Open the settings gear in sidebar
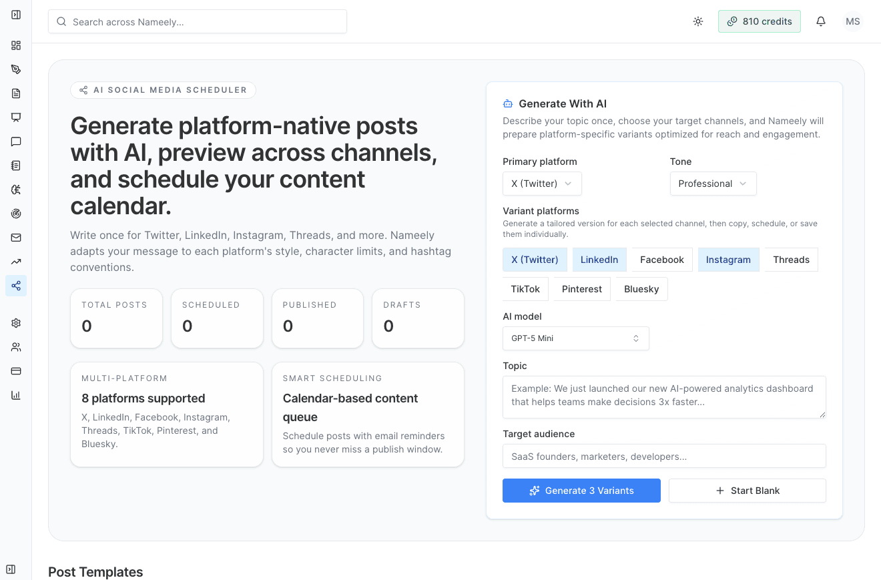 click(16, 322)
